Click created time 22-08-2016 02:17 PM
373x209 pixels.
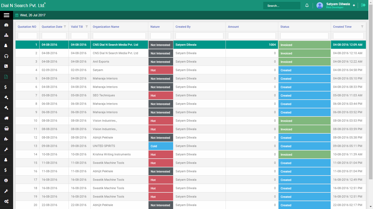348,205
